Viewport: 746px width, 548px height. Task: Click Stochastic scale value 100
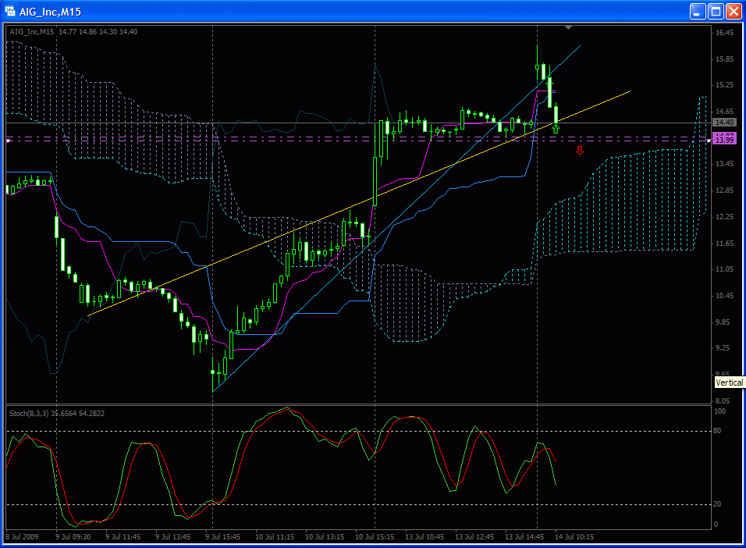pyautogui.click(x=719, y=411)
